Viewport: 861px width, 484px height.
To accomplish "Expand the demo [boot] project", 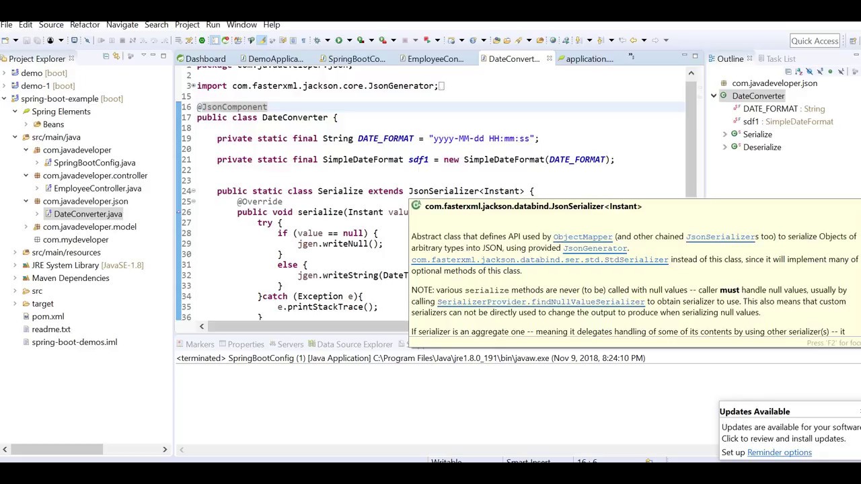I will [x=5, y=73].
